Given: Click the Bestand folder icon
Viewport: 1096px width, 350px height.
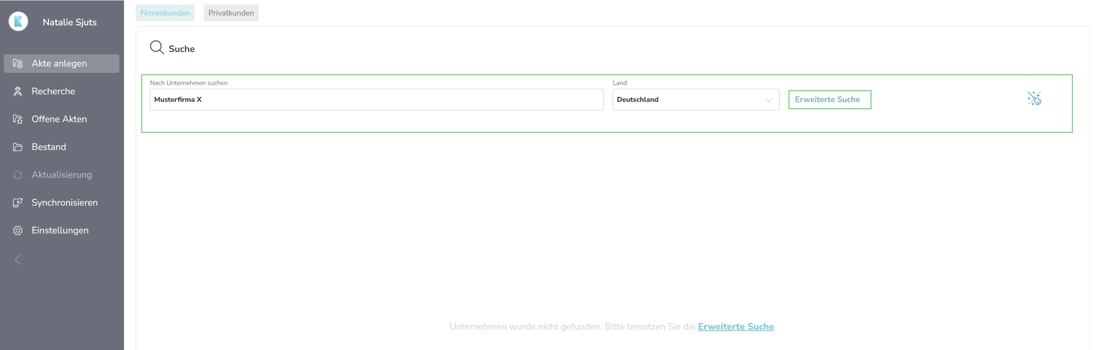Looking at the screenshot, I should coord(18,147).
